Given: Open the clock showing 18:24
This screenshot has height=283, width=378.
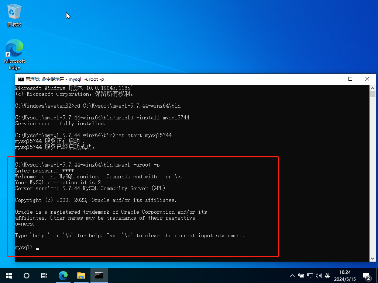Looking at the screenshot, I should pos(345,275).
